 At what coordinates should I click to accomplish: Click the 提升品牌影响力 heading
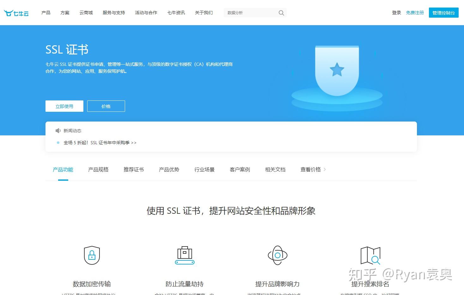click(277, 284)
